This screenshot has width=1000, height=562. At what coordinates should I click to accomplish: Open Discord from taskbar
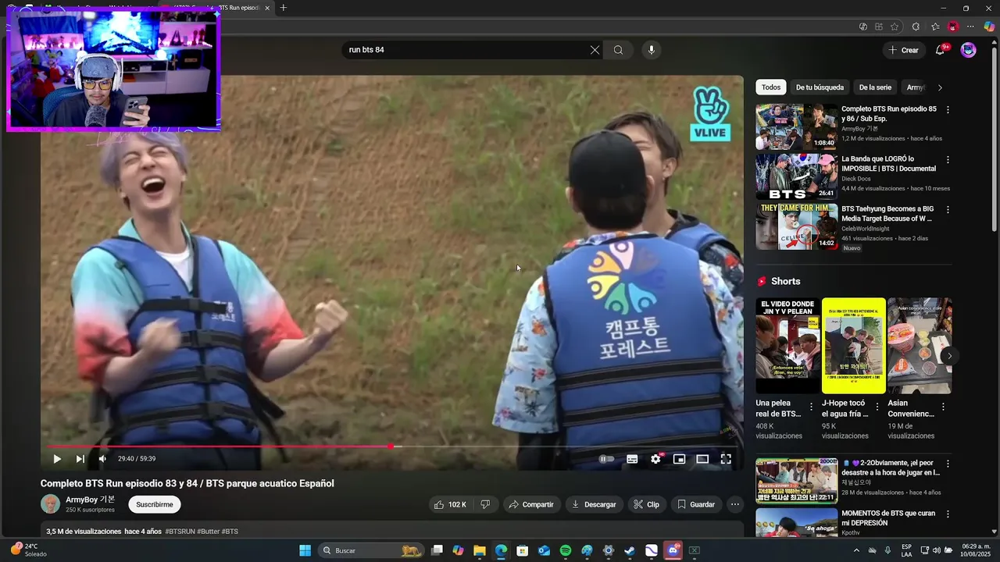click(673, 551)
